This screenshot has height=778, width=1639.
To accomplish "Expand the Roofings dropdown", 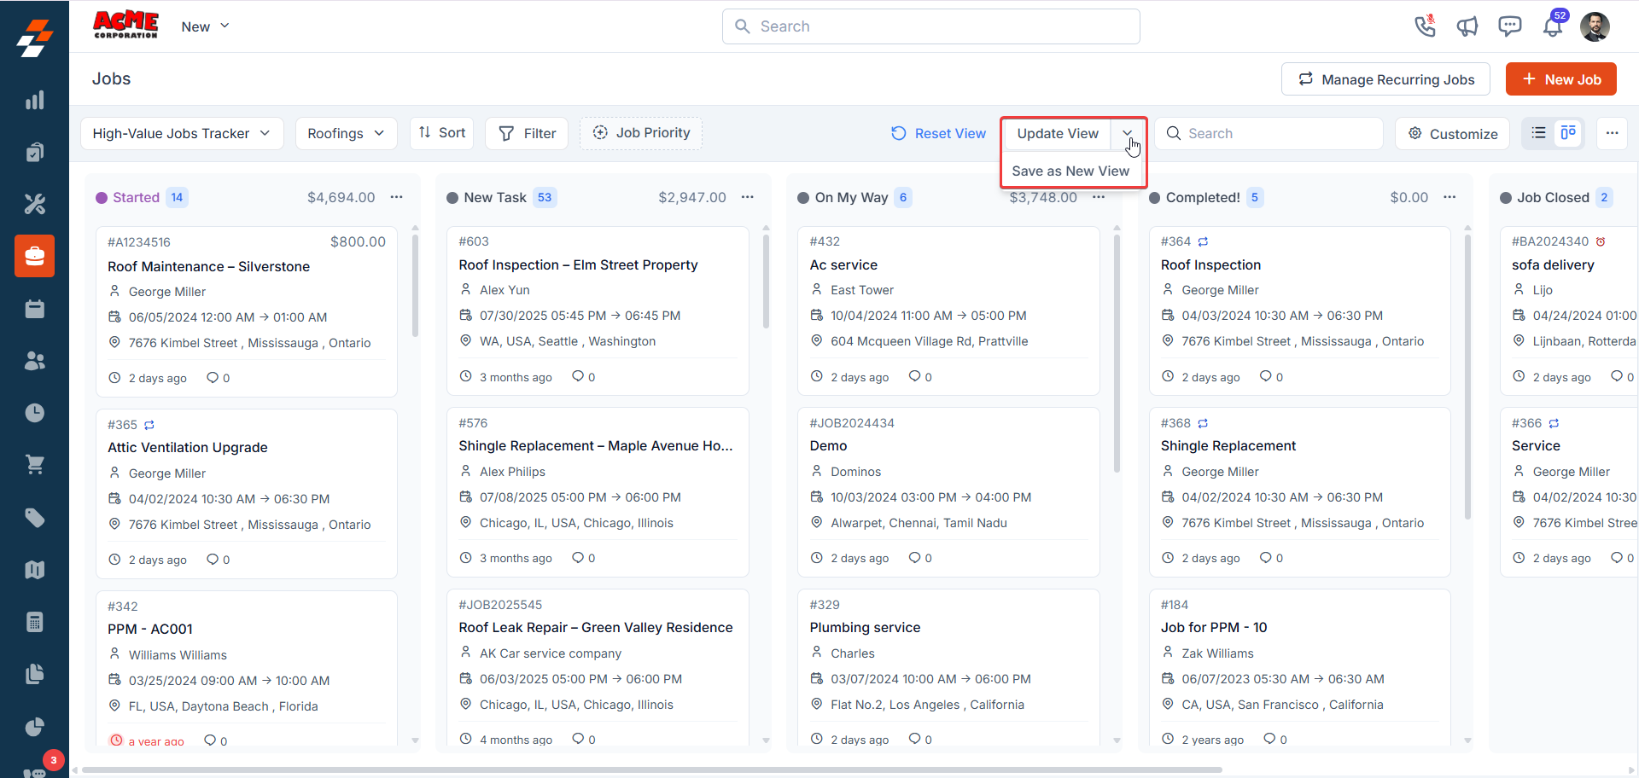I will click(x=346, y=133).
